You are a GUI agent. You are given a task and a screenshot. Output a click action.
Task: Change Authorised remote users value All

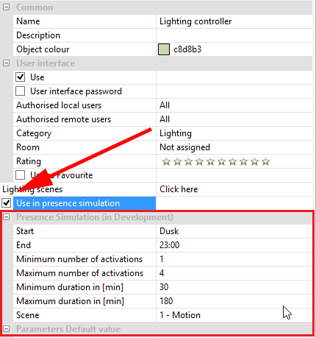click(x=165, y=119)
